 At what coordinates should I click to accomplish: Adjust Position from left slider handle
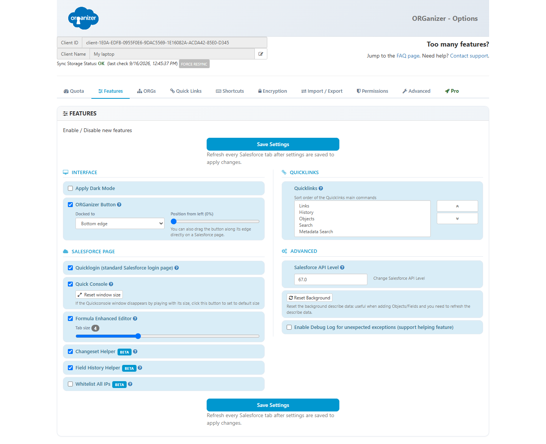click(x=174, y=221)
